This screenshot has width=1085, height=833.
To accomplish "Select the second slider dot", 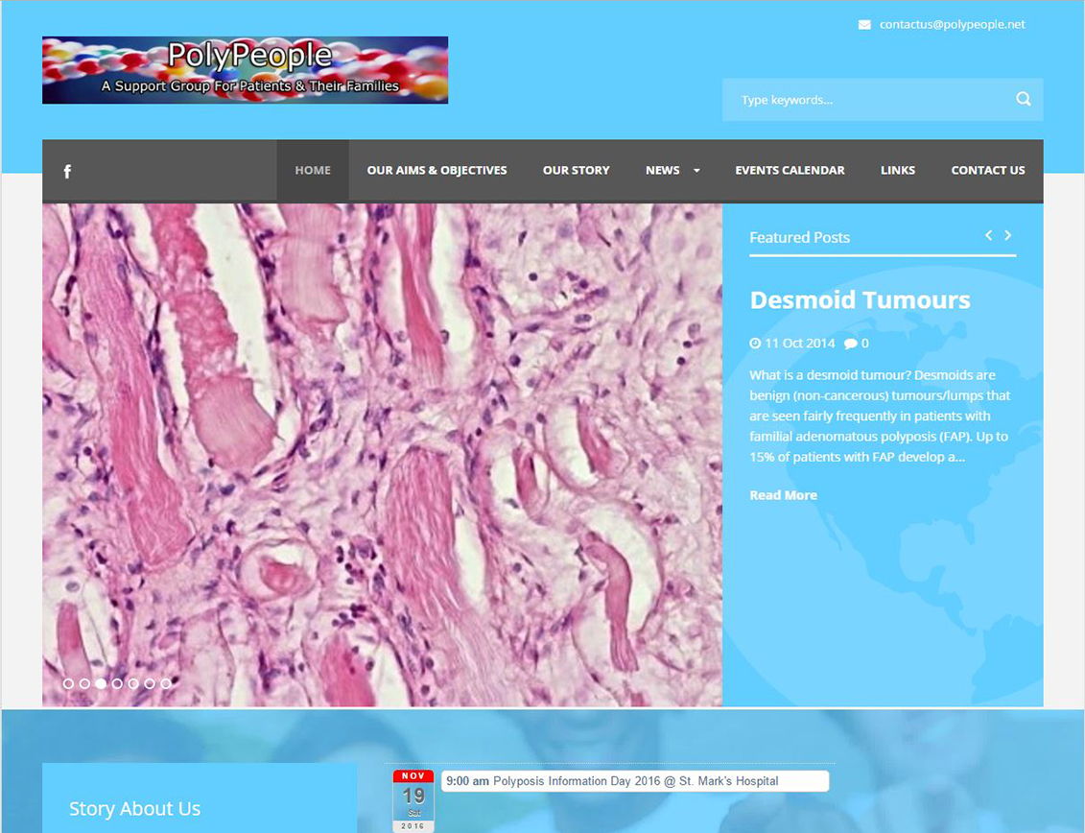I will pyautogui.click(x=84, y=683).
